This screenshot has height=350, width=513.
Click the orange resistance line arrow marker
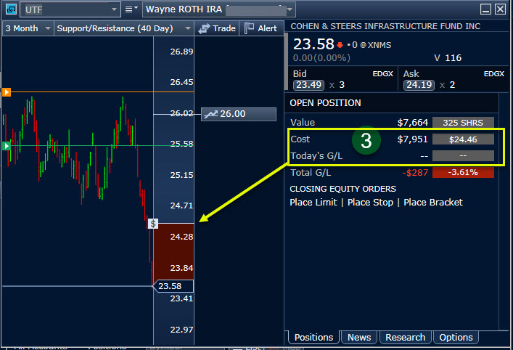coord(7,92)
